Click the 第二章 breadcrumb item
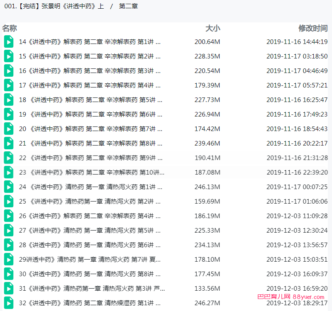Screen dimensions: 332x311 click(128, 6)
